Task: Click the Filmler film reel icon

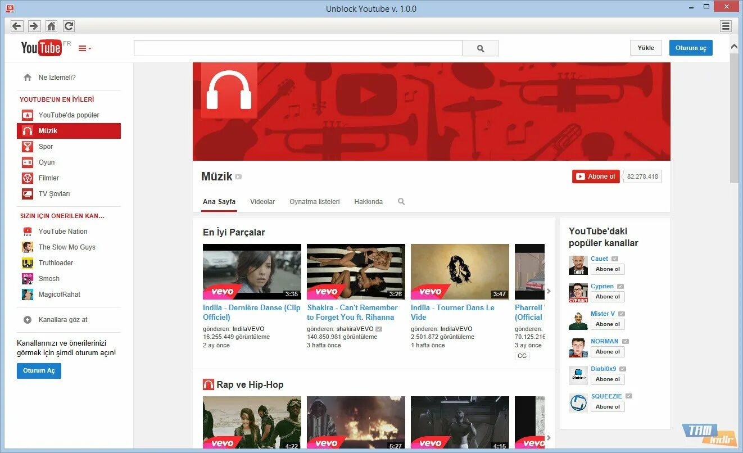Action: (28, 178)
